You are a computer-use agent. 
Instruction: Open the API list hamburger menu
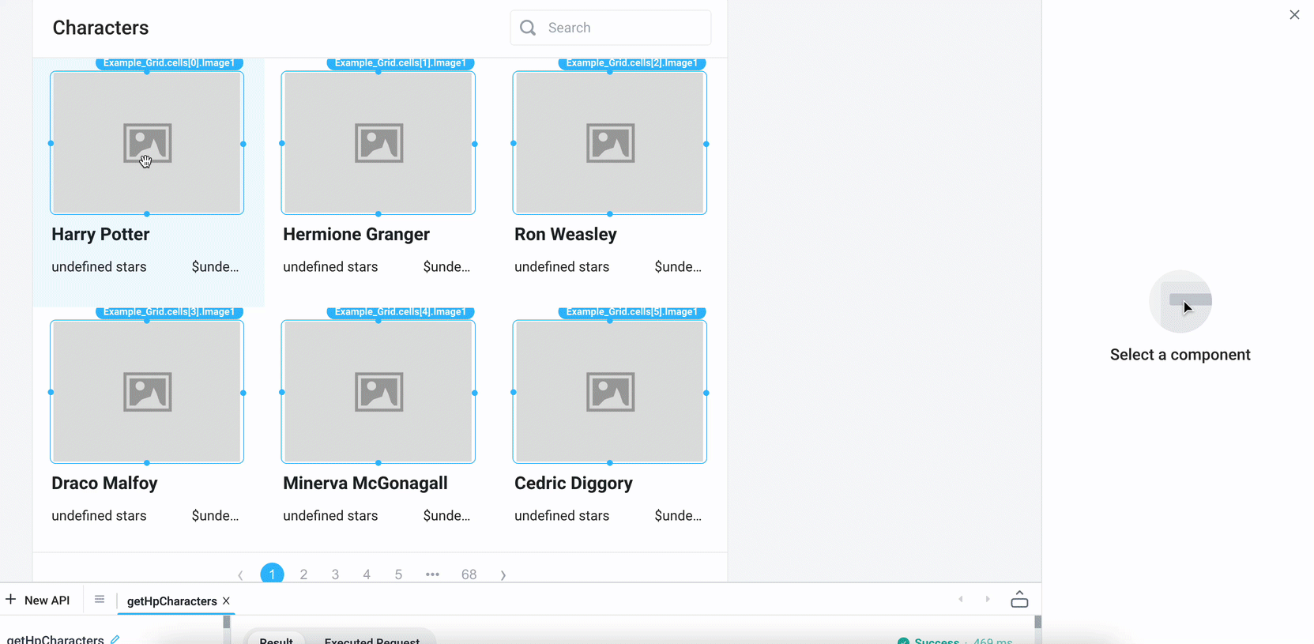[x=100, y=600]
